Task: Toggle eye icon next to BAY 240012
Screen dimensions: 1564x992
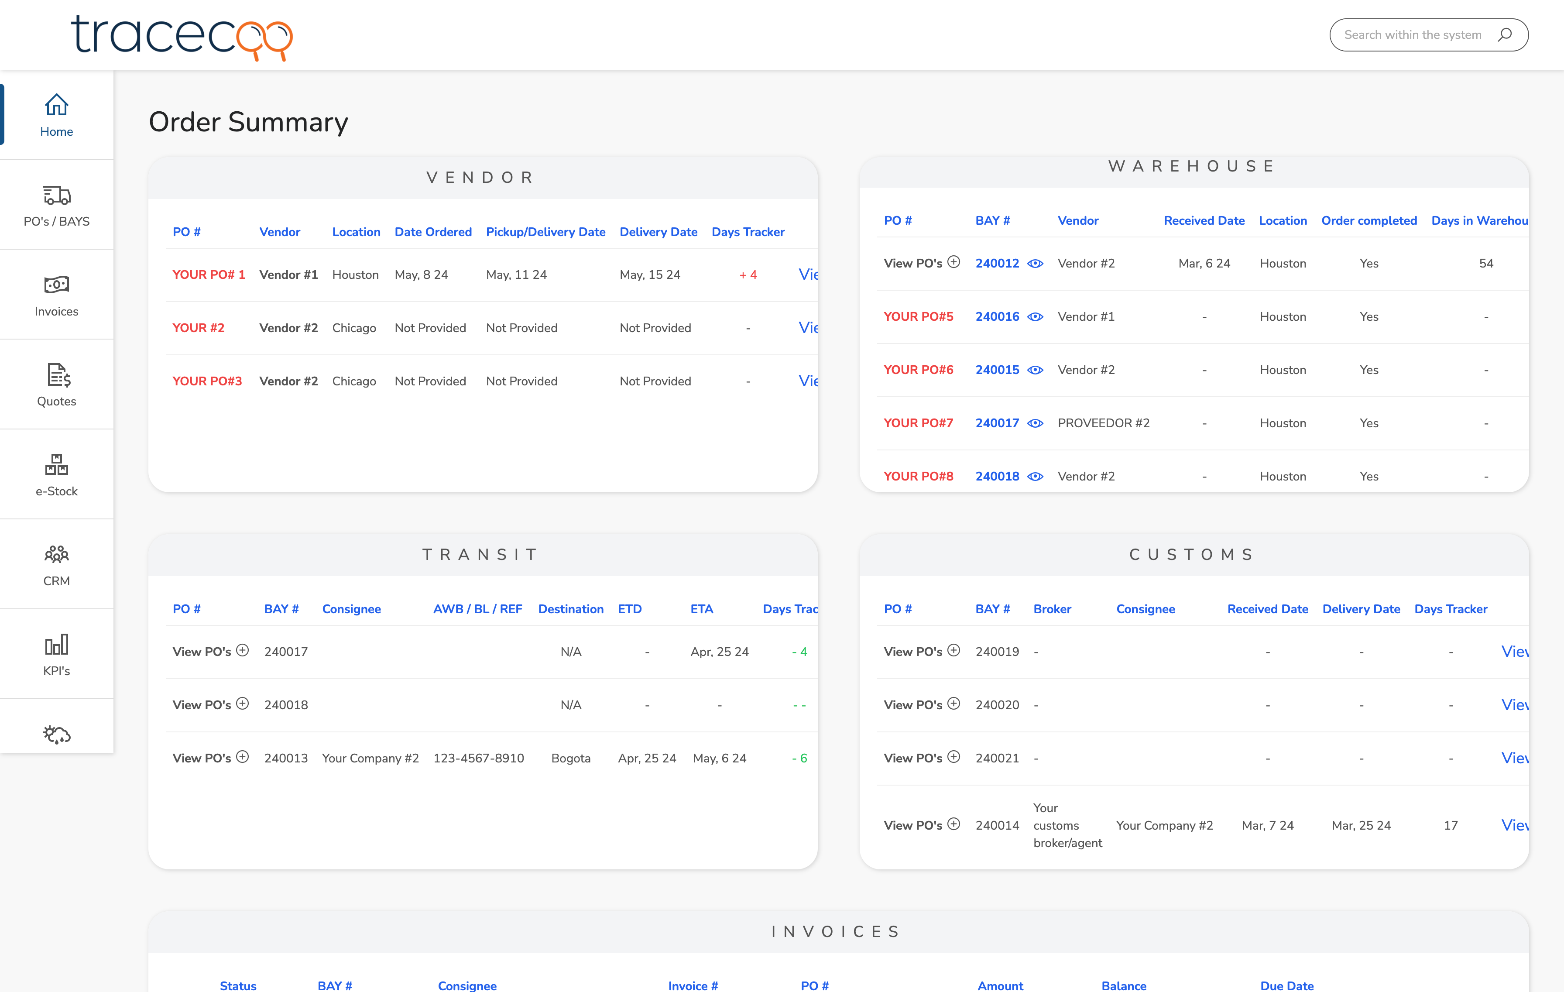Action: coord(1035,264)
